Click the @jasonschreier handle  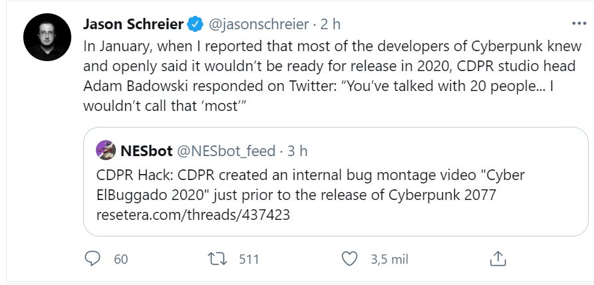(258, 25)
